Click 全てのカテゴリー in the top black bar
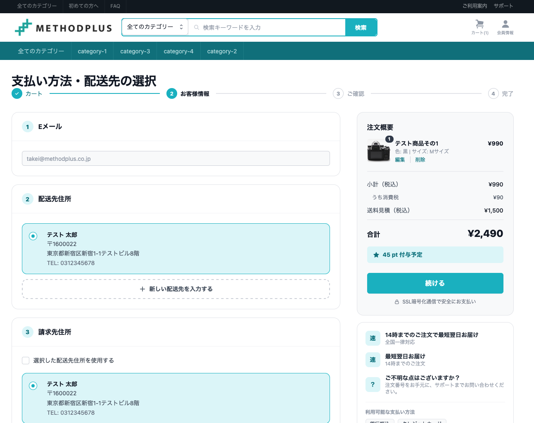Viewport: 534px width, 423px height. pyautogui.click(x=37, y=6)
